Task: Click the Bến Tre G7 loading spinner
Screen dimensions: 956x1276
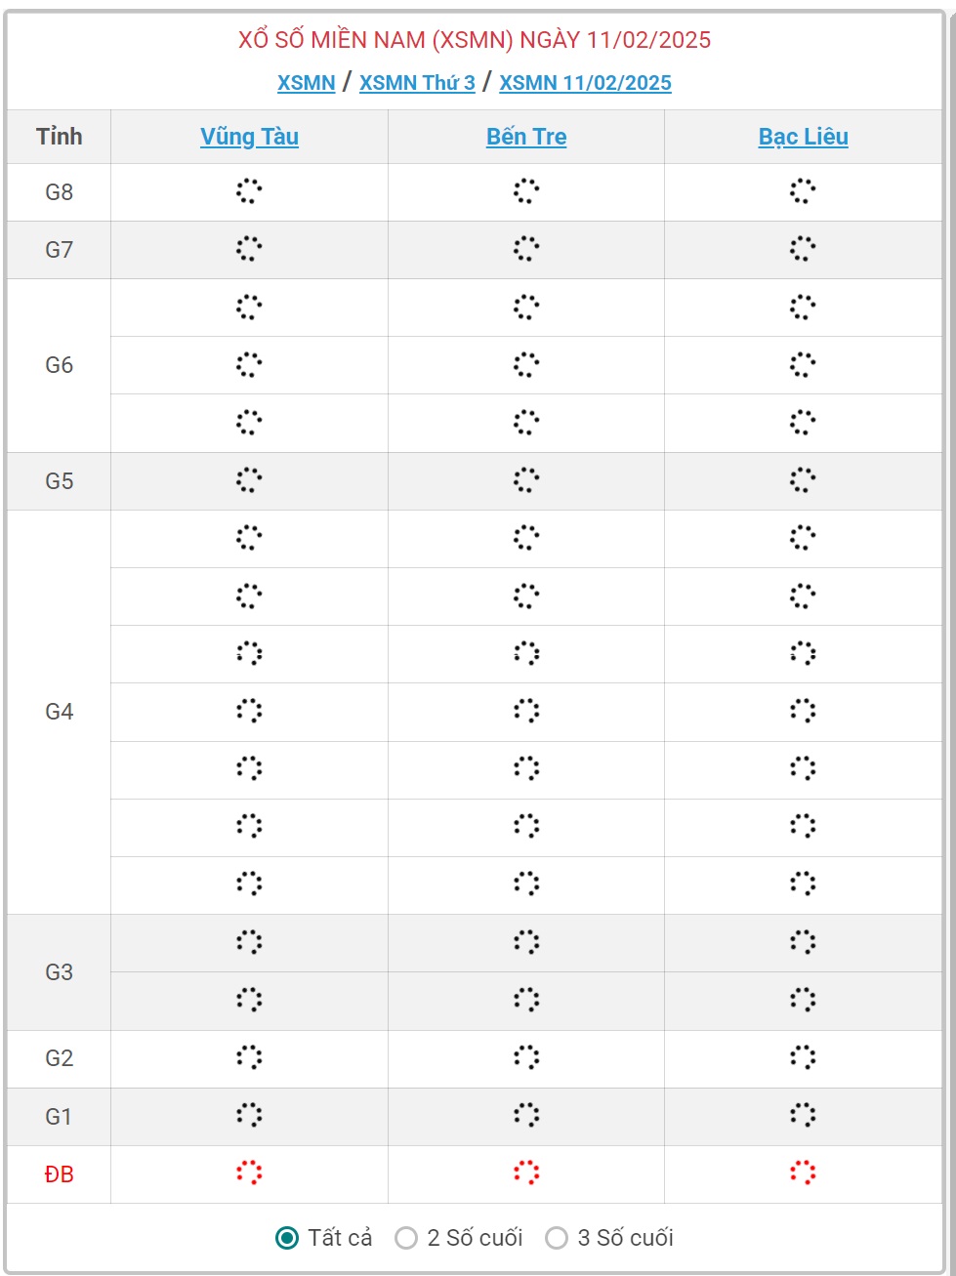Action: [x=526, y=249]
